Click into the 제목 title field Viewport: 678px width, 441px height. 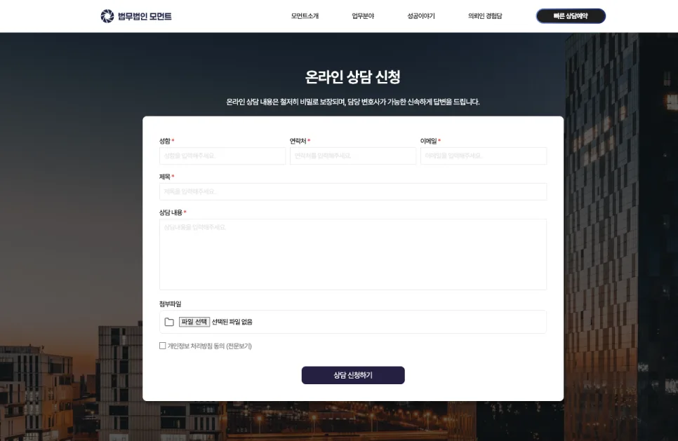point(353,192)
